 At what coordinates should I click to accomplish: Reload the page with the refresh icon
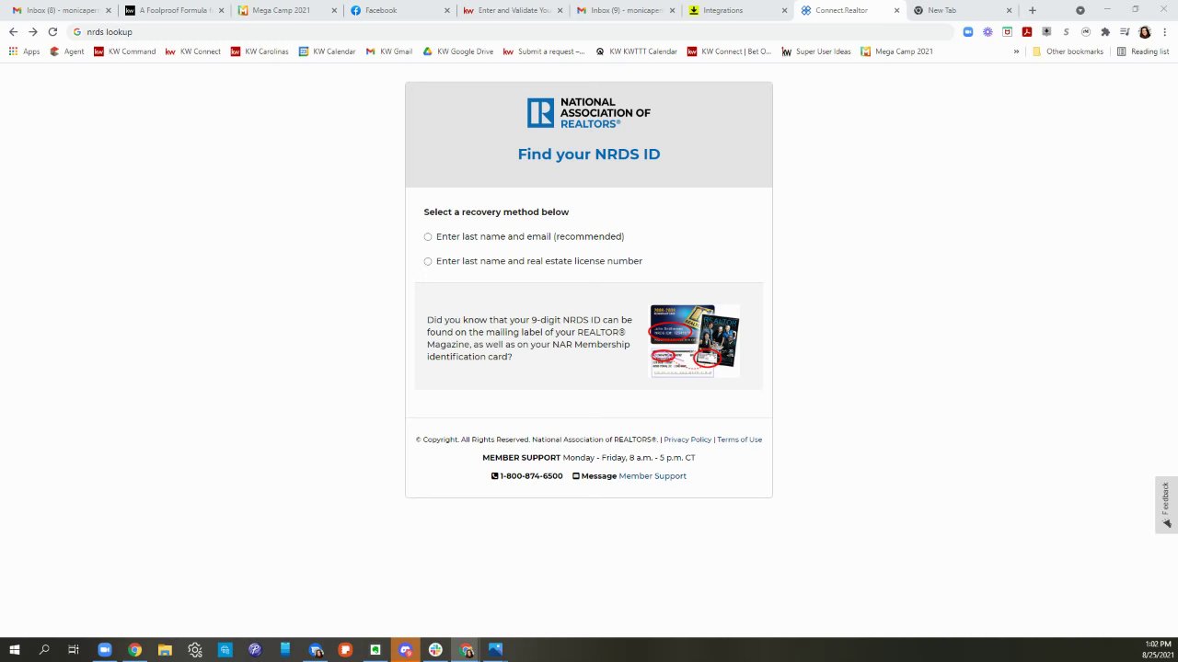pos(52,31)
